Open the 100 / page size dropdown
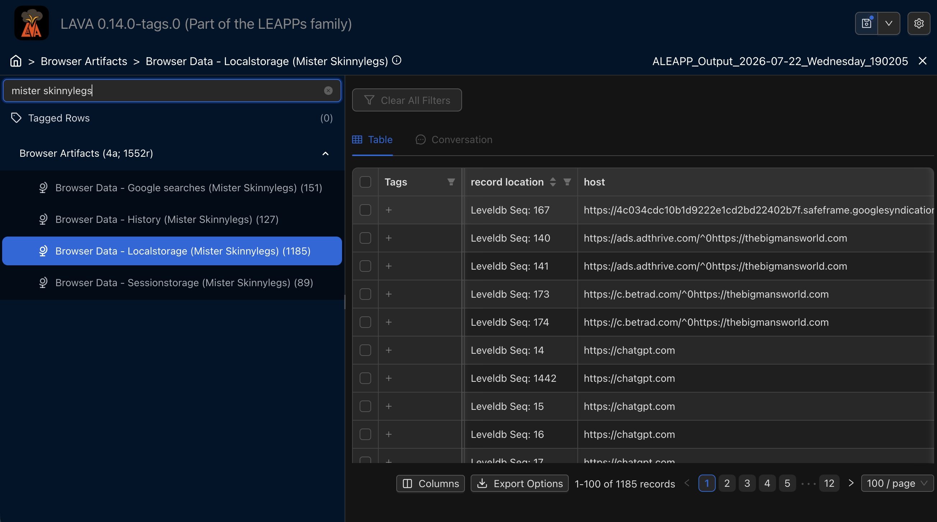The image size is (937, 522). click(897, 483)
